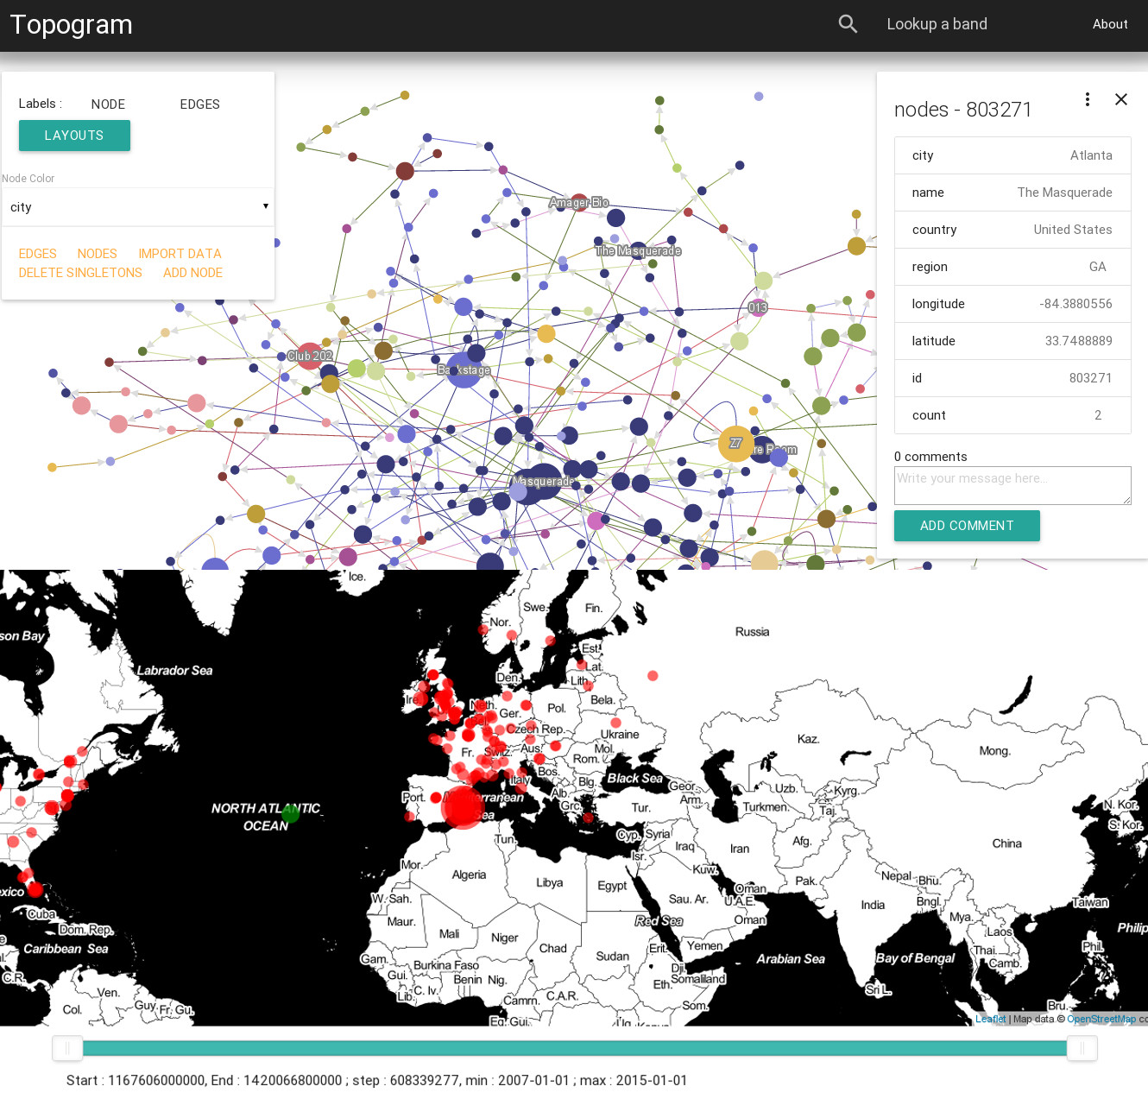Click the orange IMPORT DATA option

180,254
